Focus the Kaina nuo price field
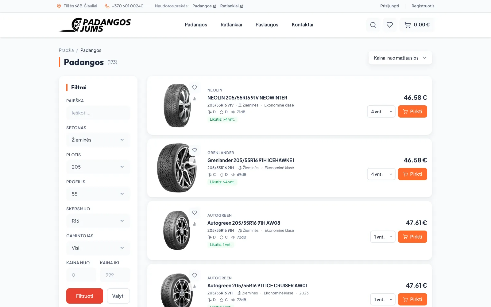 [x=81, y=275]
